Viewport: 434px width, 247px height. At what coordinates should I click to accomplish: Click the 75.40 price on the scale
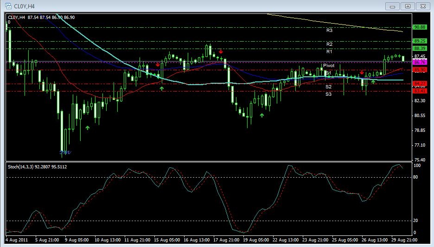[x=420, y=160]
